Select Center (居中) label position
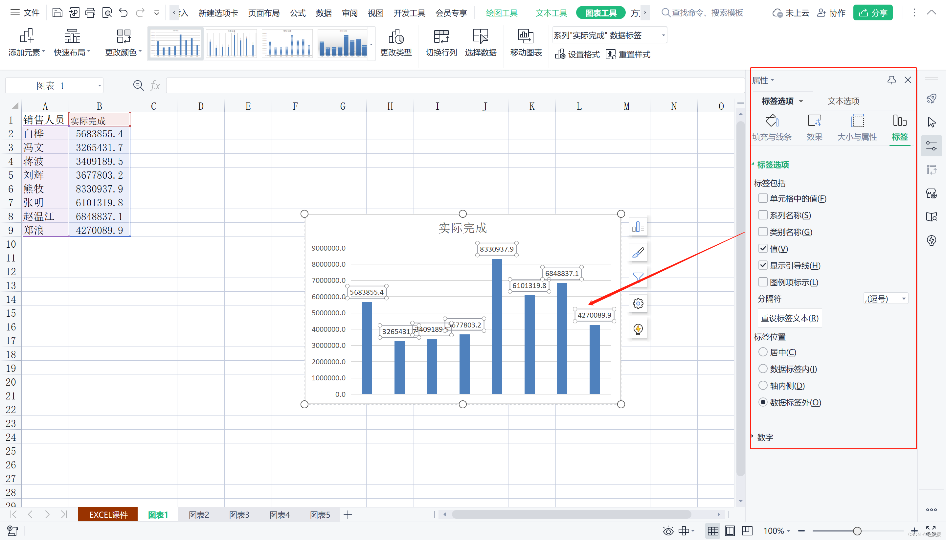 763,351
